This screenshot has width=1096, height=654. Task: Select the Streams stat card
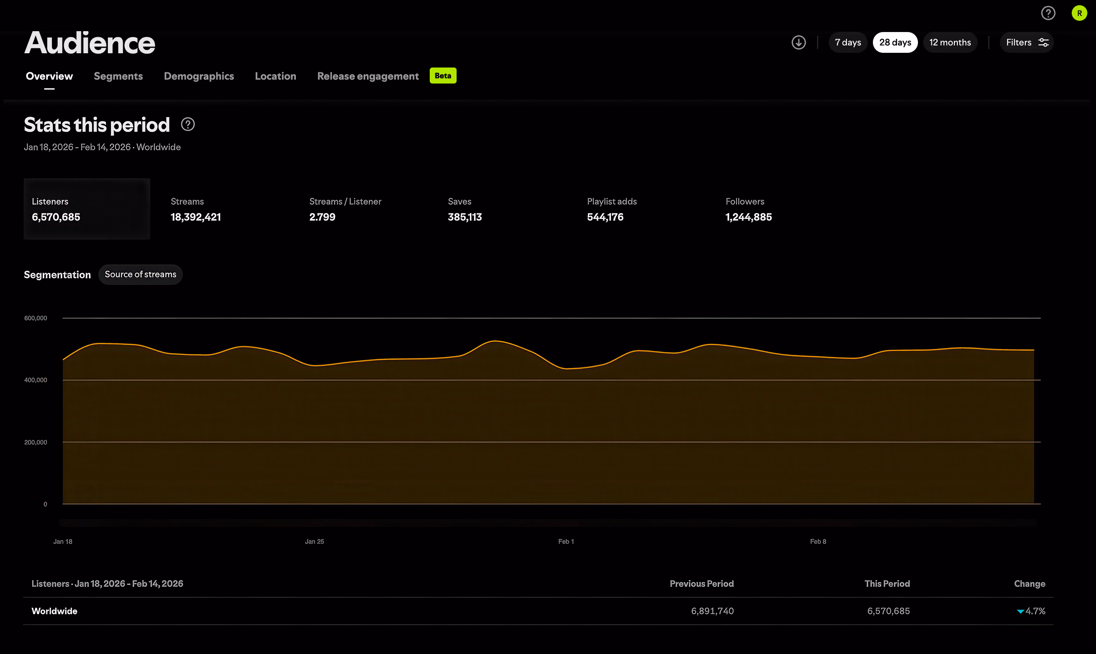coord(196,209)
